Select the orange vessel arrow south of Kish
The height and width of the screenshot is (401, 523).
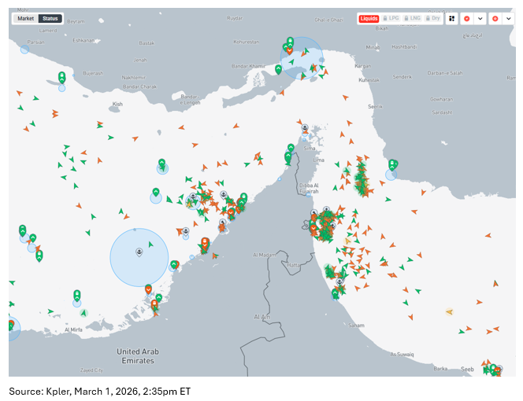coord(135,138)
